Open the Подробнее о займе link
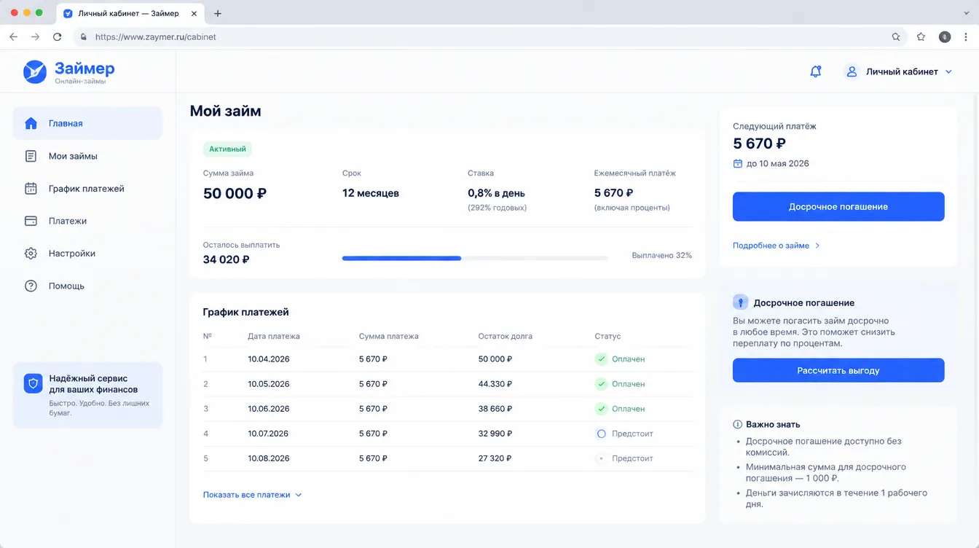Image resolution: width=979 pixels, height=548 pixels. tap(776, 246)
